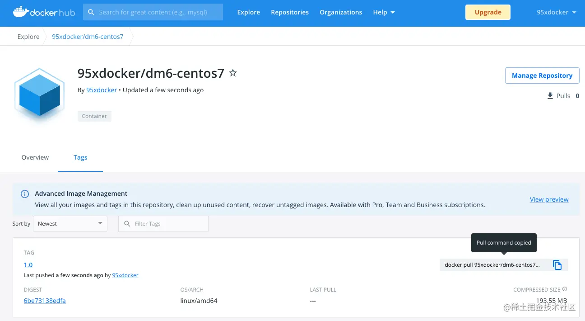Open the 95xdocker account dropdown
585x321 pixels.
point(556,12)
